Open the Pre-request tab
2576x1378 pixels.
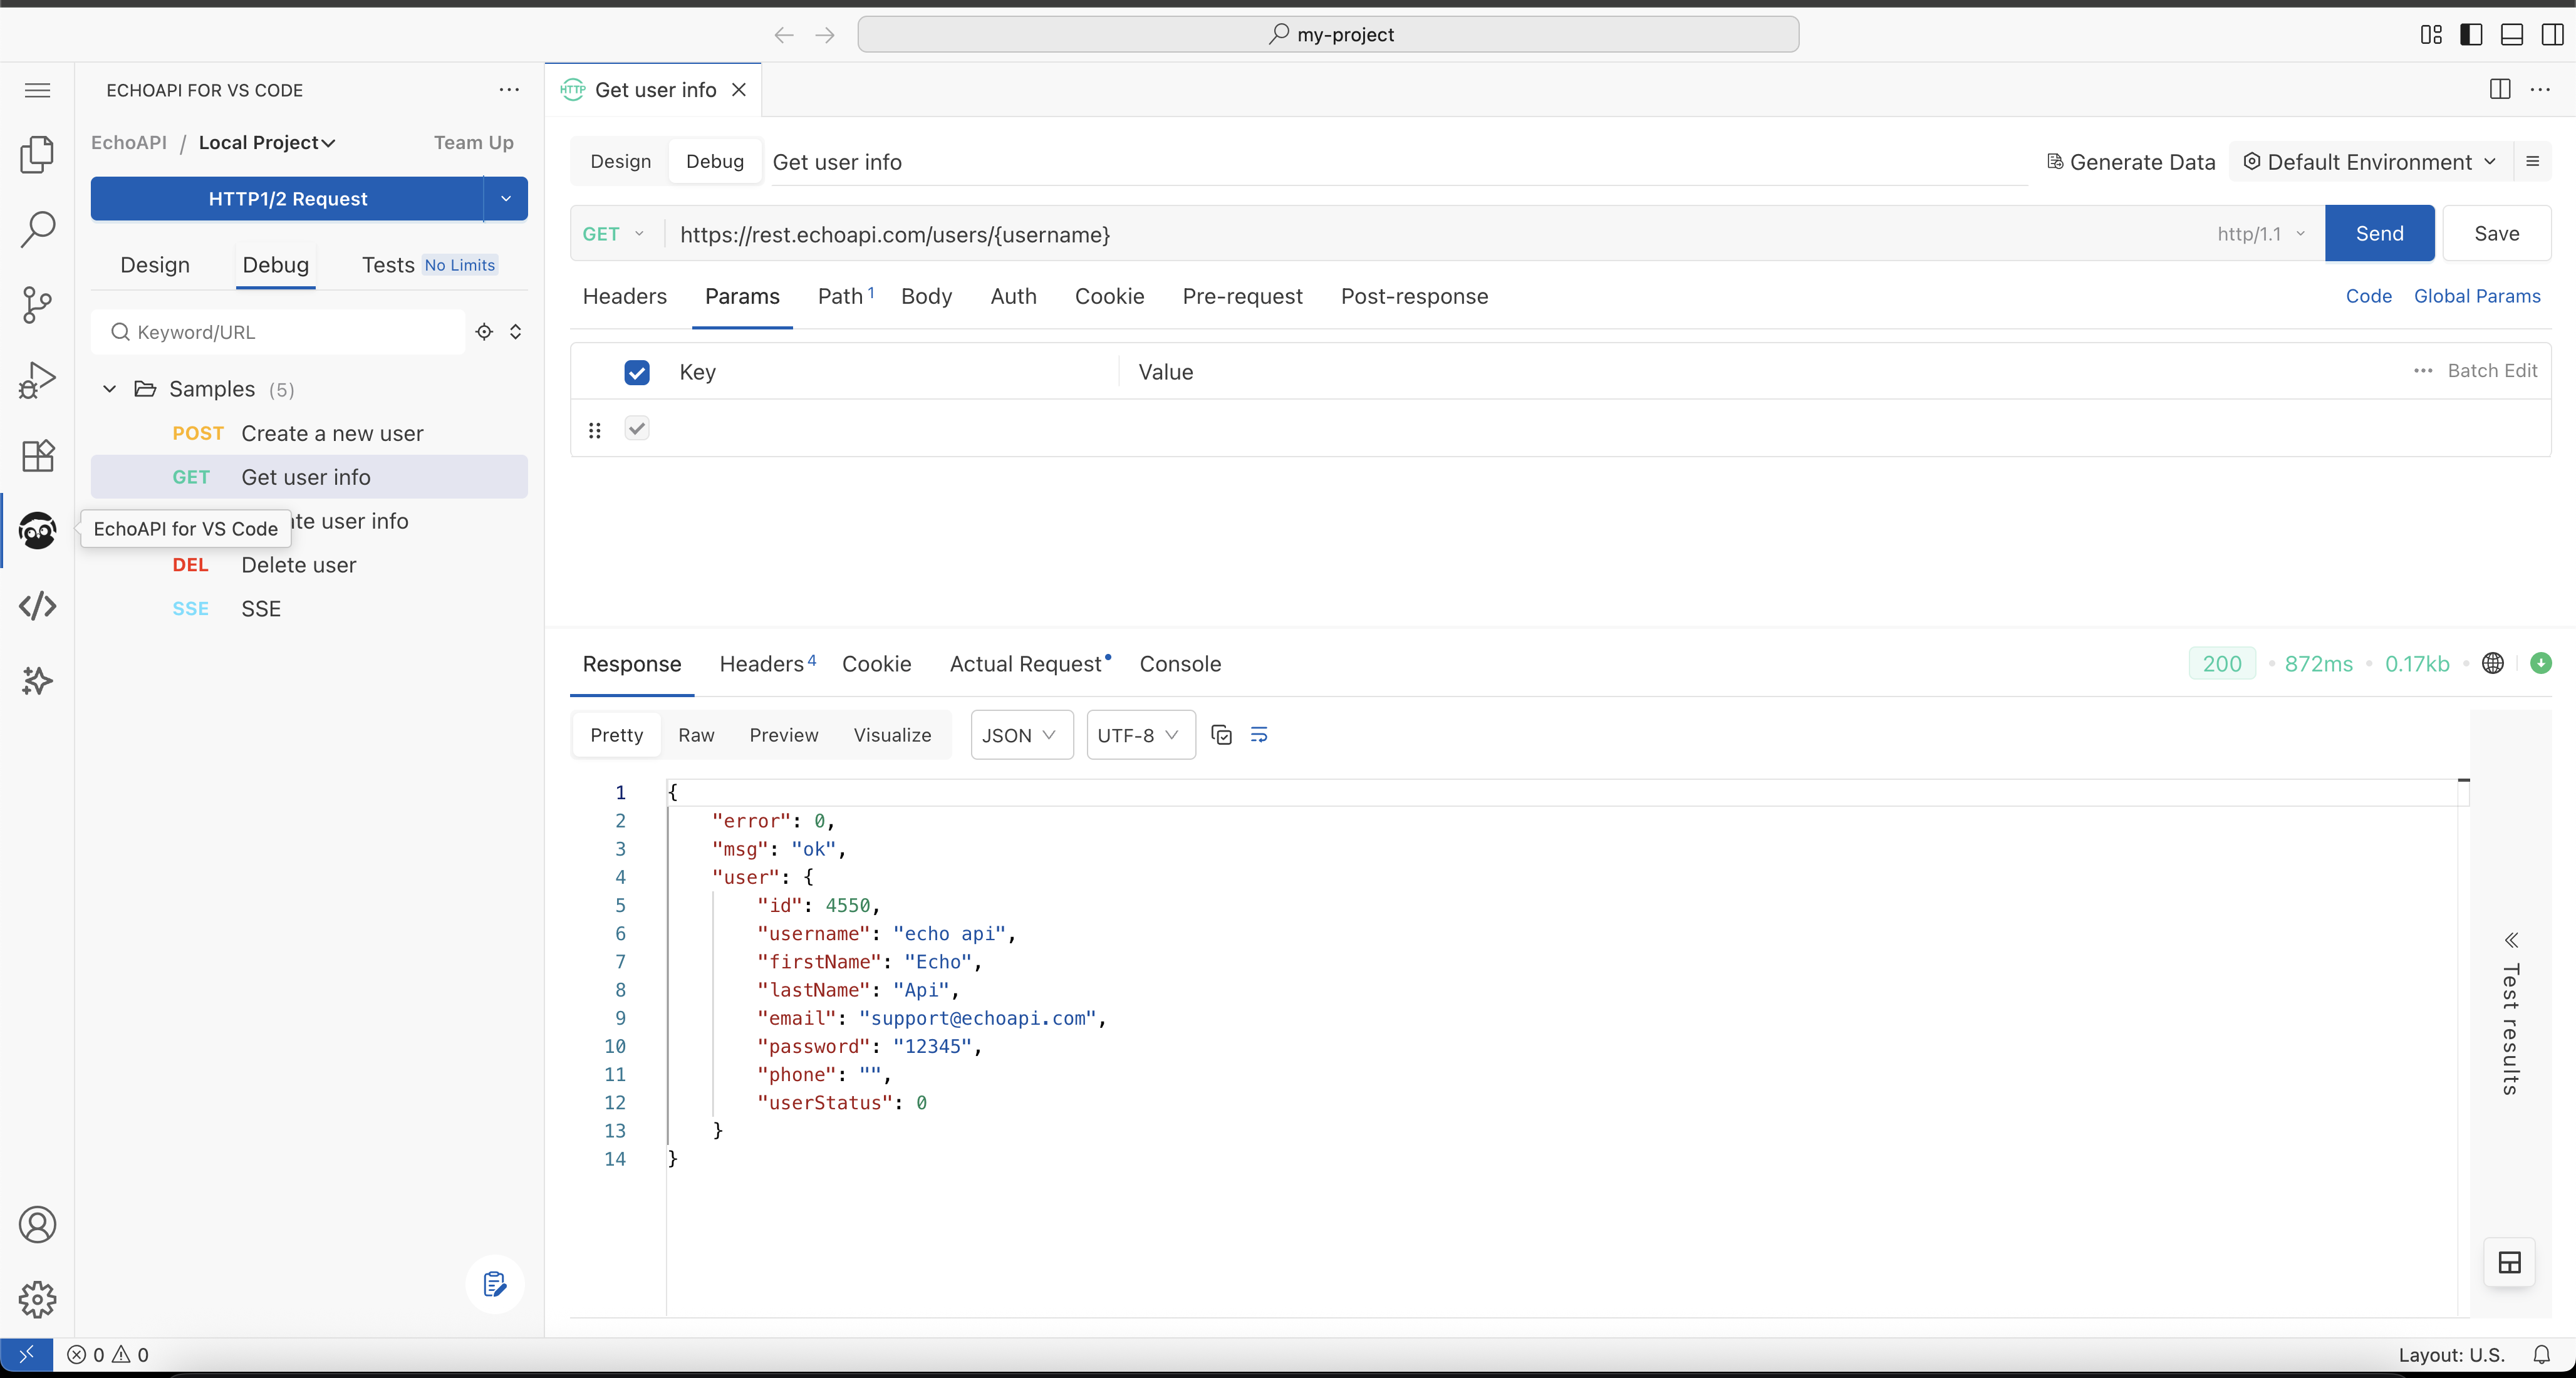tap(1242, 297)
